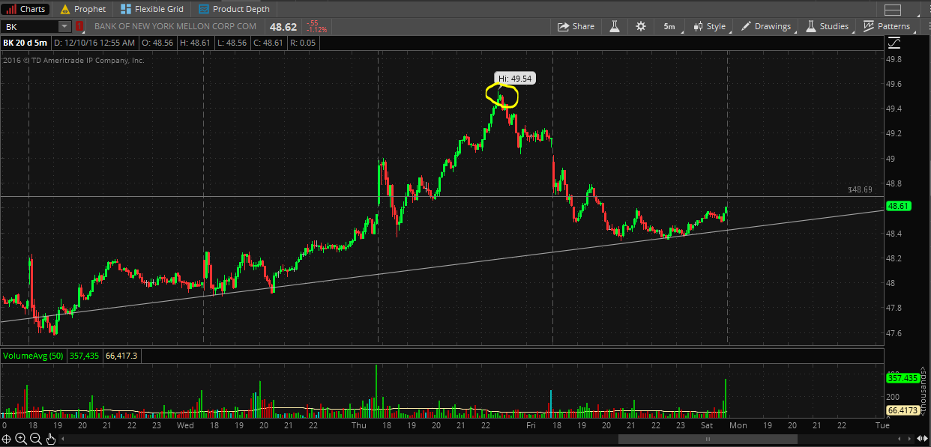Open the flask Edit Studies icon beside Share
The image size is (931, 447).
click(x=615, y=26)
